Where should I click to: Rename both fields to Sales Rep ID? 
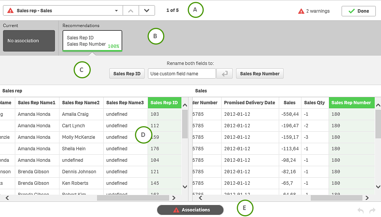point(127,74)
